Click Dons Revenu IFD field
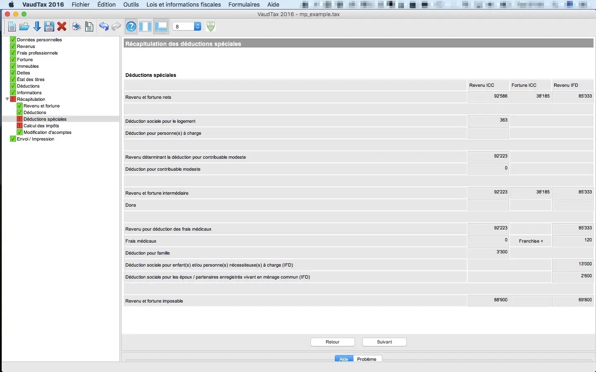The width and height of the screenshot is (596, 372). (573, 205)
